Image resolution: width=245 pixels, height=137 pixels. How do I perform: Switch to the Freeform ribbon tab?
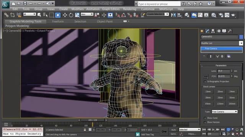[58, 21]
